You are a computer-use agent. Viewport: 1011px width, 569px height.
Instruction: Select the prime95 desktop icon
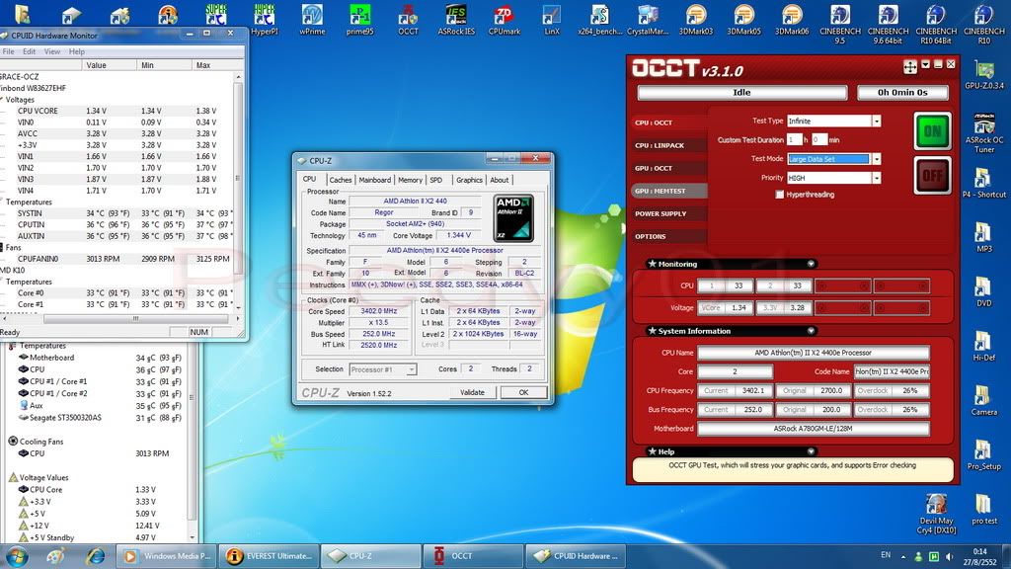click(x=359, y=20)
